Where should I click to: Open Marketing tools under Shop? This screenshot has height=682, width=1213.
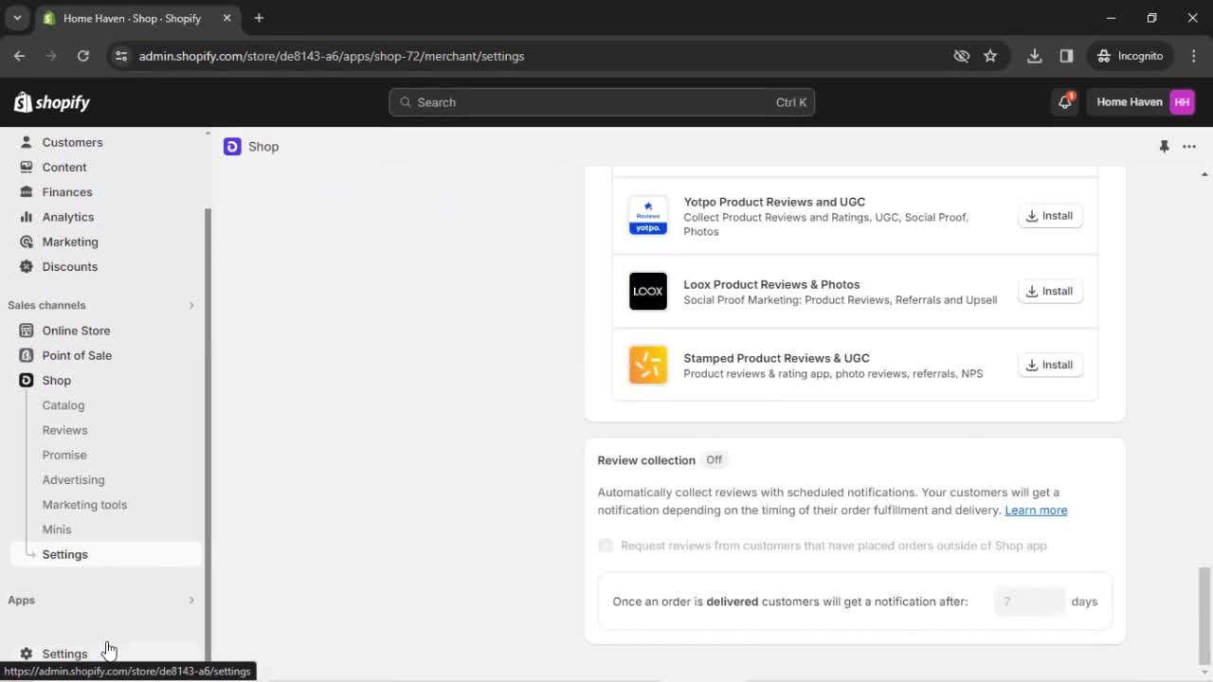point(84,505)
